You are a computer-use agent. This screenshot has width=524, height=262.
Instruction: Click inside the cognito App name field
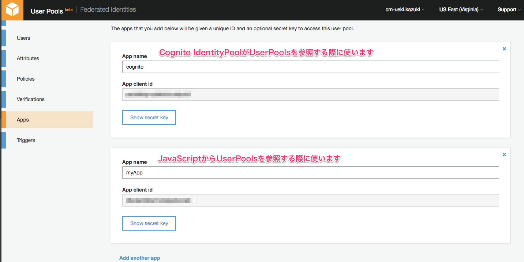[x=310, y=67]
